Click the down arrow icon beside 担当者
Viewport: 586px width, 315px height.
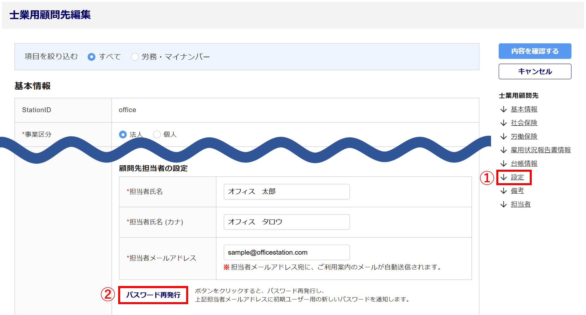(x=503, y=204)
